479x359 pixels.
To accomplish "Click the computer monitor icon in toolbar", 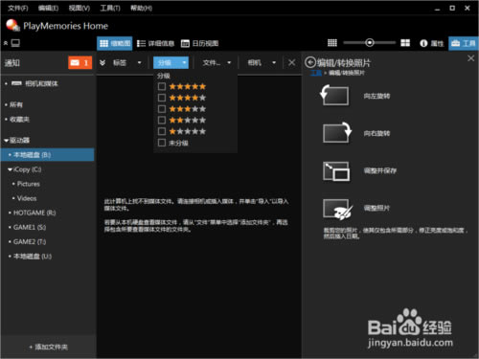I will point(15,43).
